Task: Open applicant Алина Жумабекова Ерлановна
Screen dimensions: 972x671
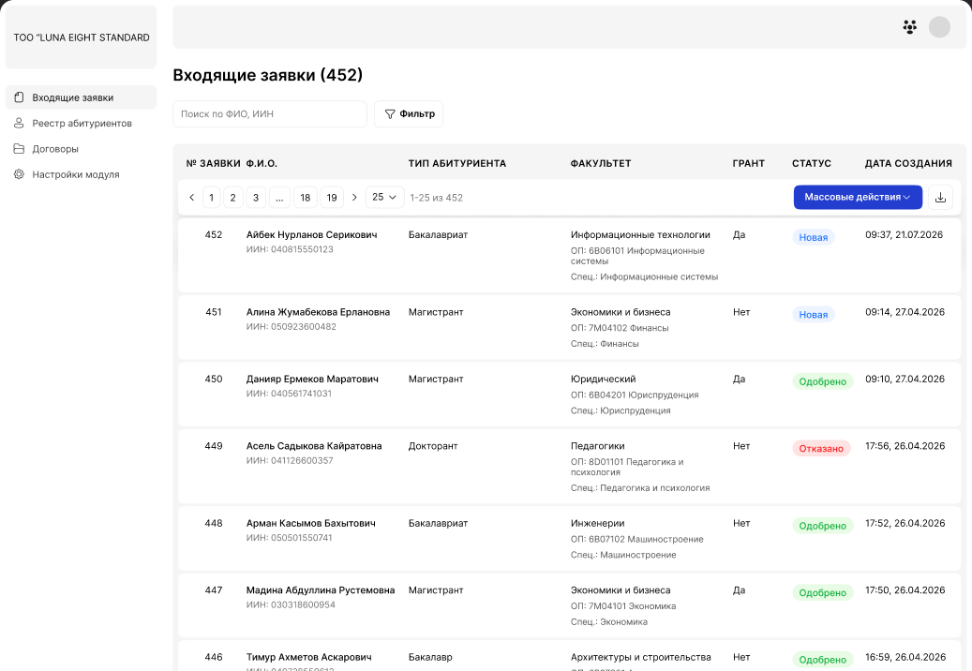Action: (x=318, y=312)
